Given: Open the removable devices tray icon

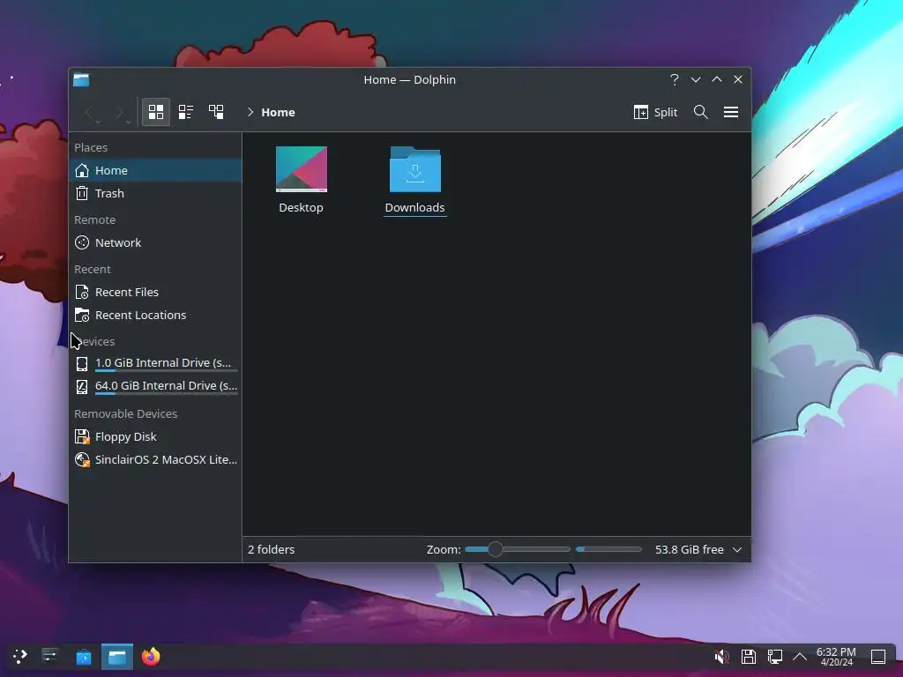Looking at the screenshot, I should click(x=748, y=657).
